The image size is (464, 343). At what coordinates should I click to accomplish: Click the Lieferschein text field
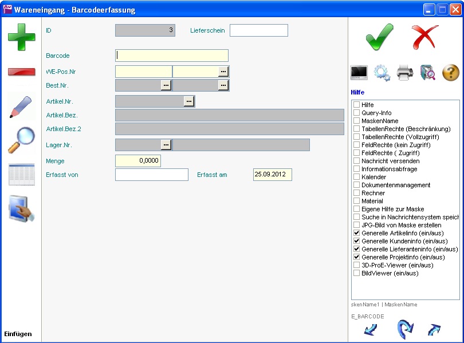[x=258, y=30]
